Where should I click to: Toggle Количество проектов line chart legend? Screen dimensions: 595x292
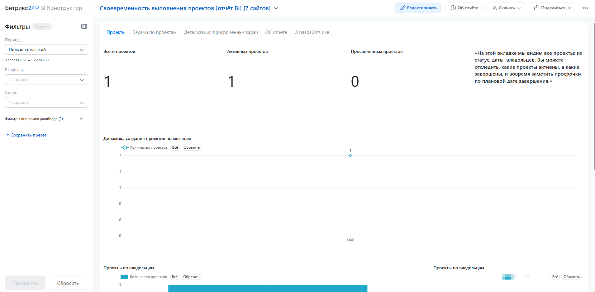(144, 147)
